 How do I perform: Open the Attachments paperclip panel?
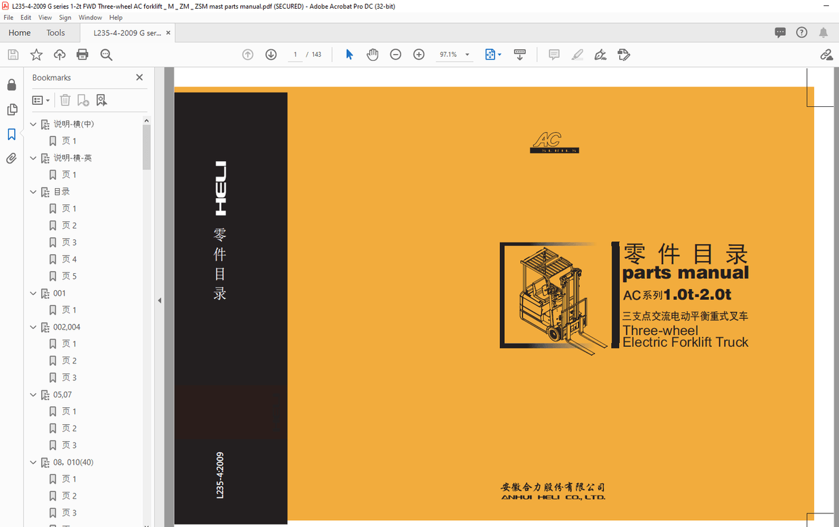tap(12, 159)
